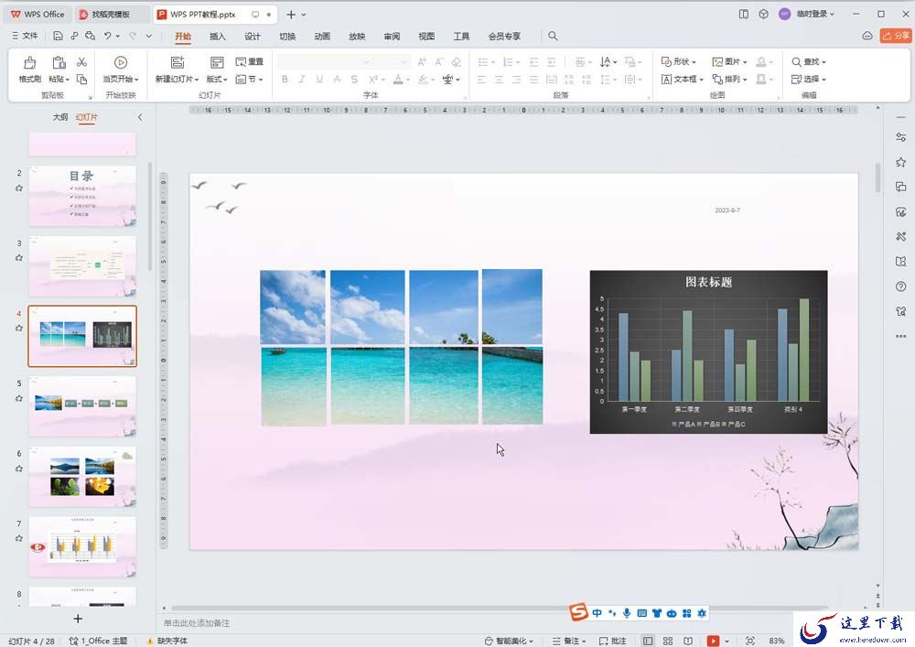Click the red slideshow play icon in status bar
This screenshot has height=647, width=915.
[x=713, y=641]
